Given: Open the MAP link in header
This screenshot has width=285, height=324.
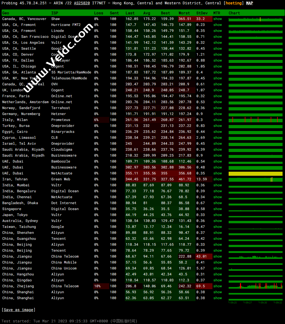Looking at the screenshot, I should tap(249, 3).
